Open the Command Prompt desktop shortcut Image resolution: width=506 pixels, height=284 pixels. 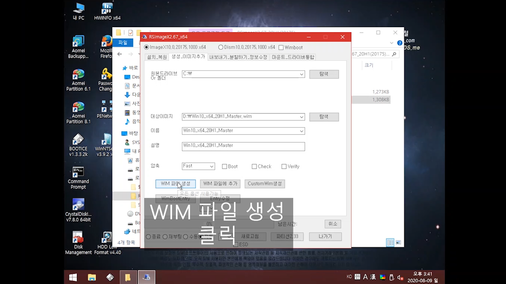(x=78, y=178)
